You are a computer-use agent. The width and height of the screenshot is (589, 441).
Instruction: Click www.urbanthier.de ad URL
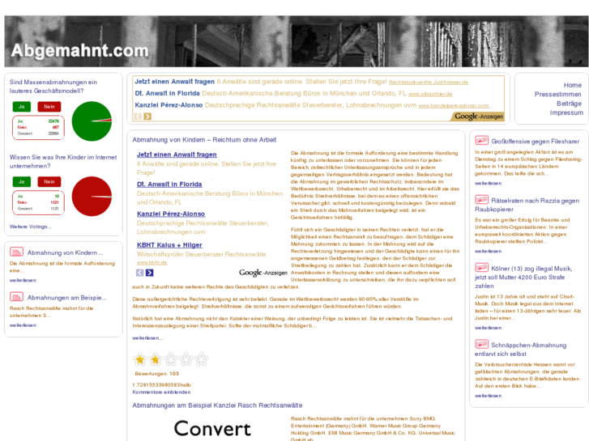(x=430, y=94)
